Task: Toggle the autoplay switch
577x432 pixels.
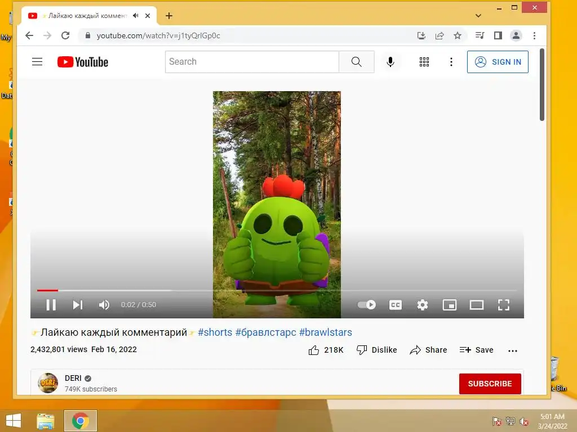Action: click(366, 304)
